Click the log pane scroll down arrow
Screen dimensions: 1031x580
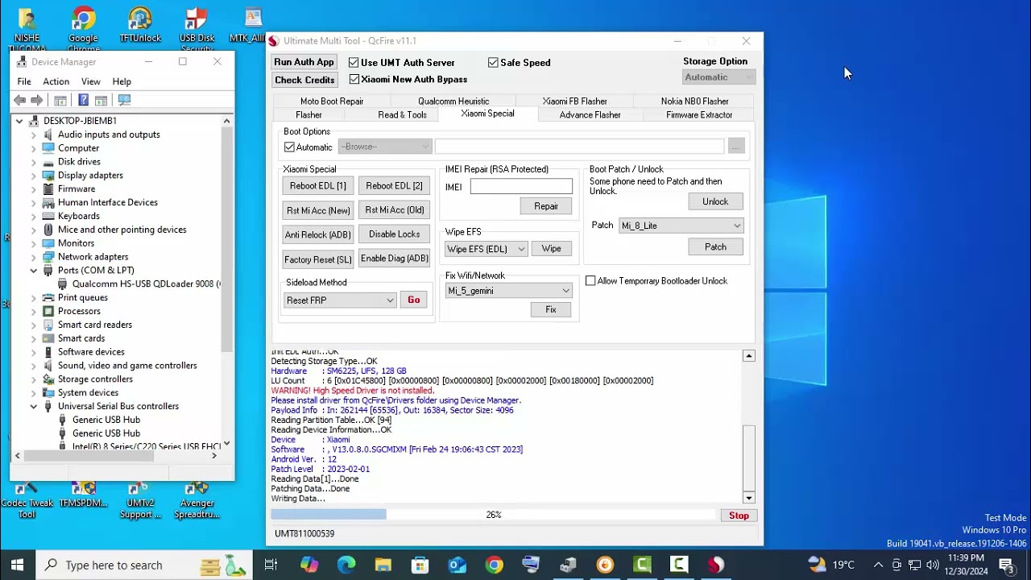tap(749, 497)
